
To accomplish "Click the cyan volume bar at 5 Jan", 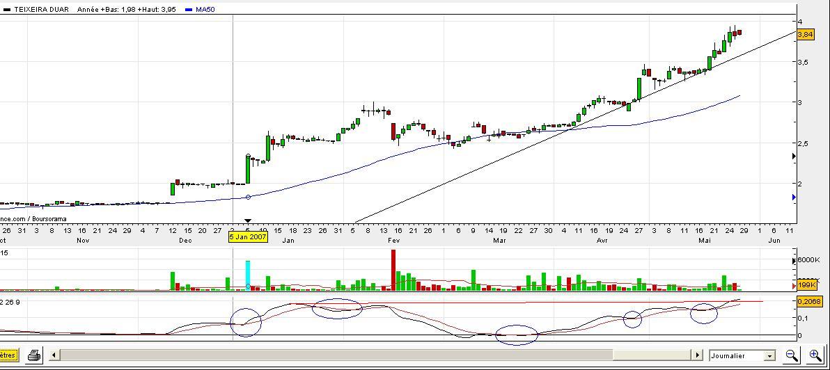I will point(247,275).
